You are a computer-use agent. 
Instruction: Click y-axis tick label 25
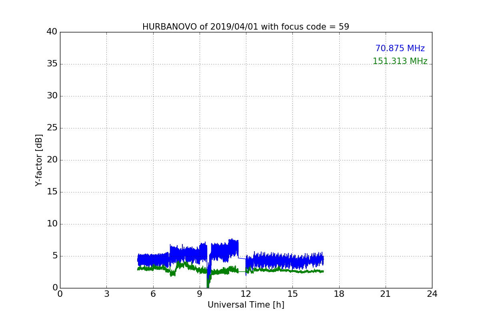coord(52,128)
